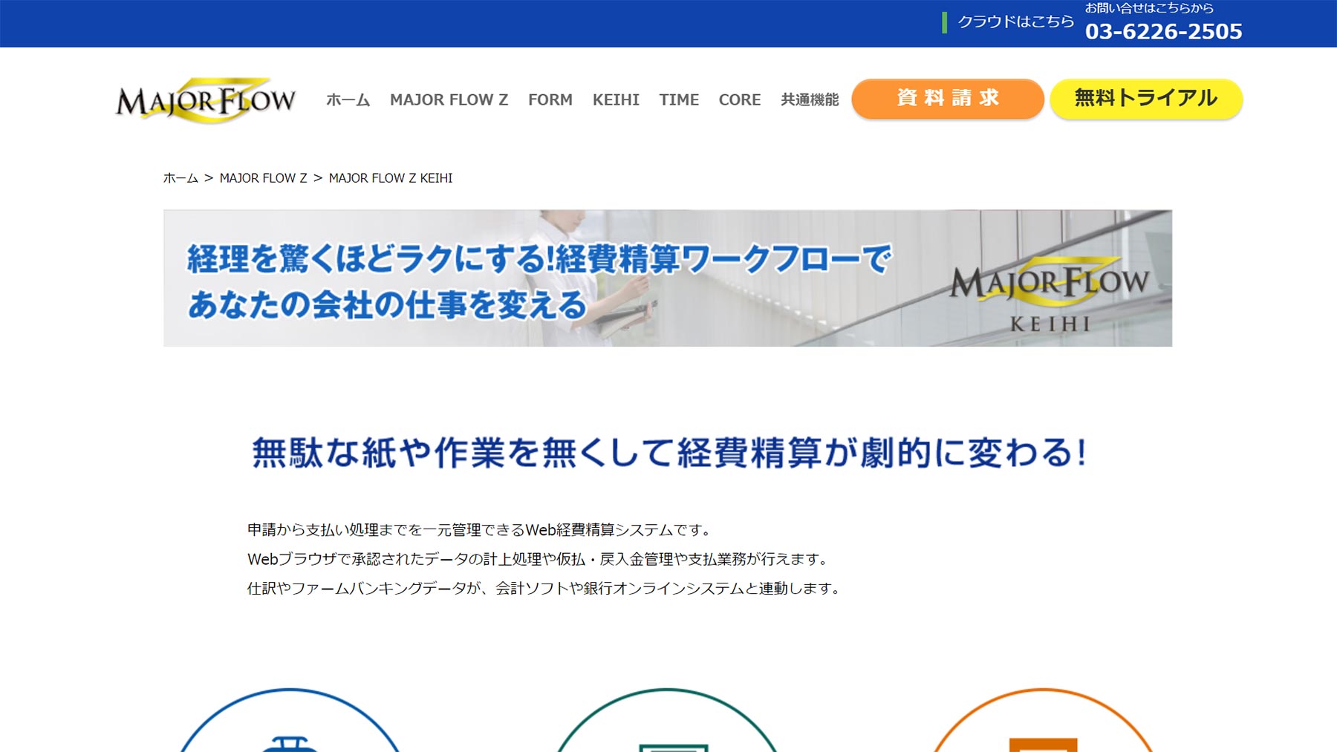This screenshot has width=1337, height=752.
Task: Go to the CORE navigation item
Action: tap(739, 99)
